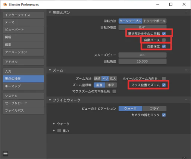
Task: Open the 入力 tab
Action: 24,71
